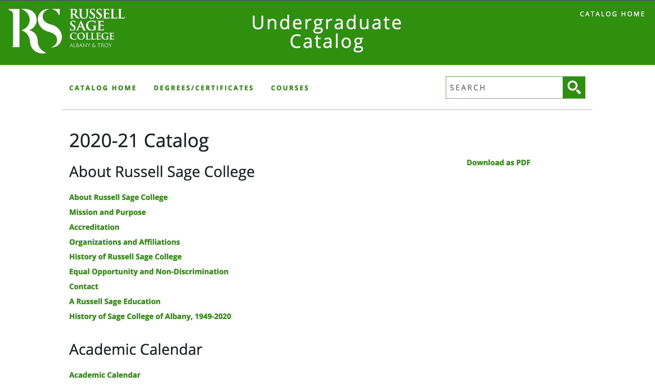The image size is (655, 386).
Task: Open A Russell Sage Education page
Action: 114,301
